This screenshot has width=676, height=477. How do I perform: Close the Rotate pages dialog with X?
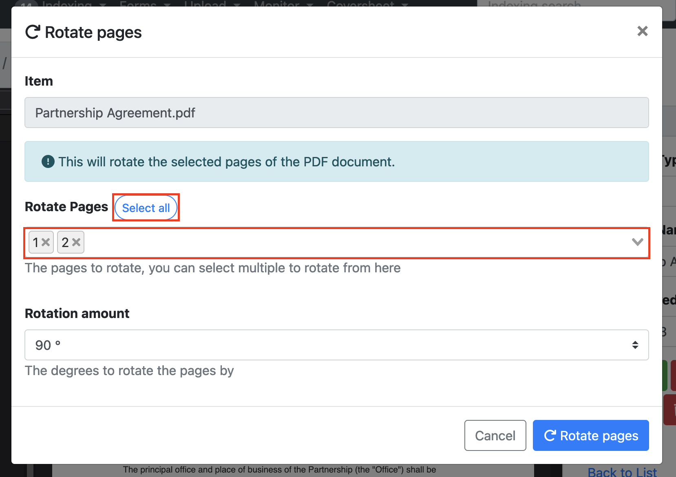[x=642, y=31]
